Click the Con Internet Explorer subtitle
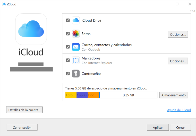The image size is (196, 136). point(97,63)
